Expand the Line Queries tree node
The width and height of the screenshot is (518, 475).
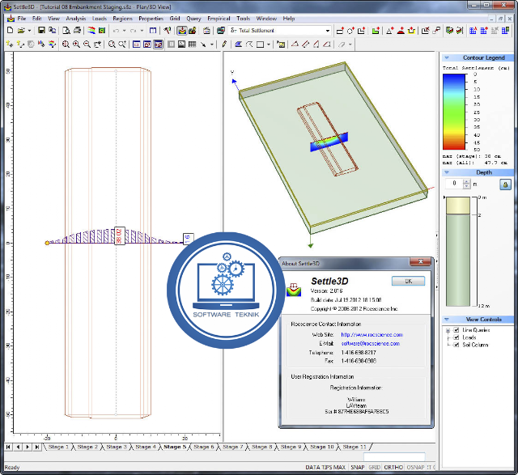click(x=448, y=330)
